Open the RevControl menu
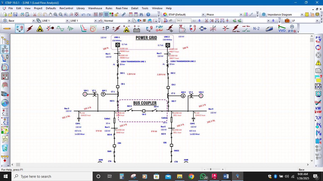 [66, 8]
